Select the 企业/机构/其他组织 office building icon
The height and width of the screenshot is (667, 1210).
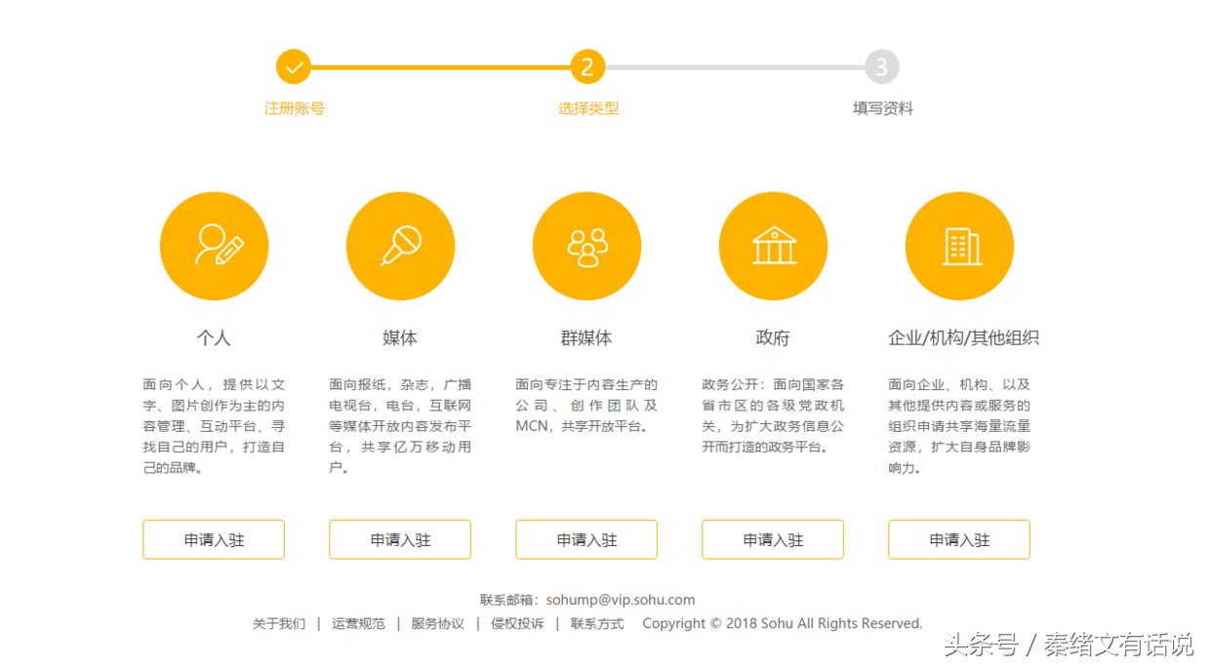click(x=959, y=246)
